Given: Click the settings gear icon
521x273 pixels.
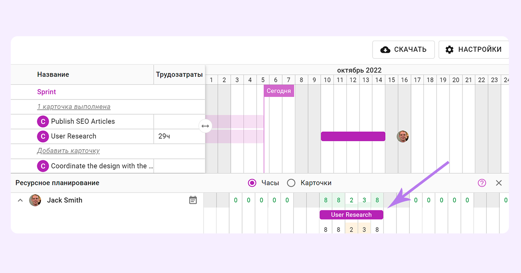Looking at the screenshot, I should 449,50.
